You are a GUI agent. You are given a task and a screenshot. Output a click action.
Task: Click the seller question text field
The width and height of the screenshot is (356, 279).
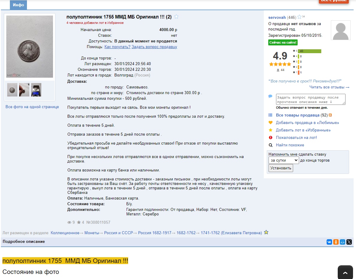click(310, 99)
